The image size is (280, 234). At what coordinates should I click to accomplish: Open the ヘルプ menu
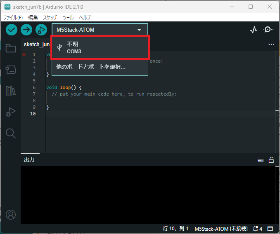[85, 17]
